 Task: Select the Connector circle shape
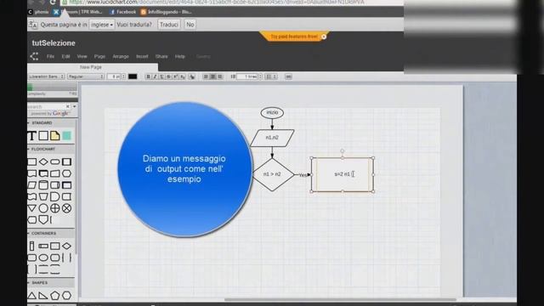[x=43, y=208]
